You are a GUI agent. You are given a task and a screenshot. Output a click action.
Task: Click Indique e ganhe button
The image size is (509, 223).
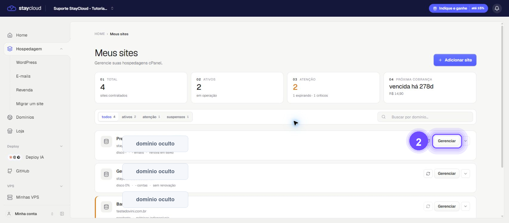point(458,8)
